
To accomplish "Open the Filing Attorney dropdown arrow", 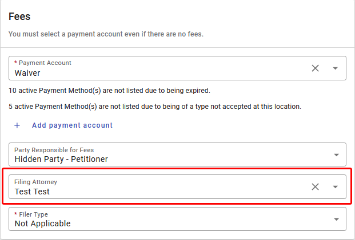I will point(336,186).
